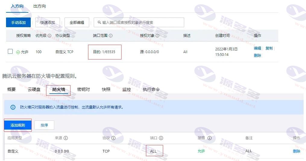This screenshot has height=161, width=306.
Task: Click info icon next to 端口 column
Action: (161, 138)
